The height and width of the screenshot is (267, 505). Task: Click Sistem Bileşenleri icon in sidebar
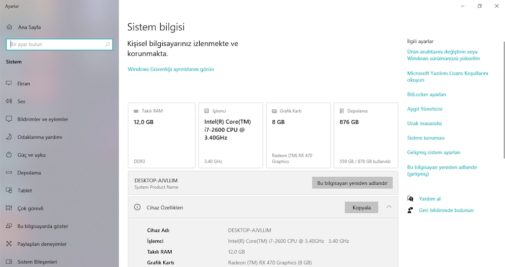[9, 262]
